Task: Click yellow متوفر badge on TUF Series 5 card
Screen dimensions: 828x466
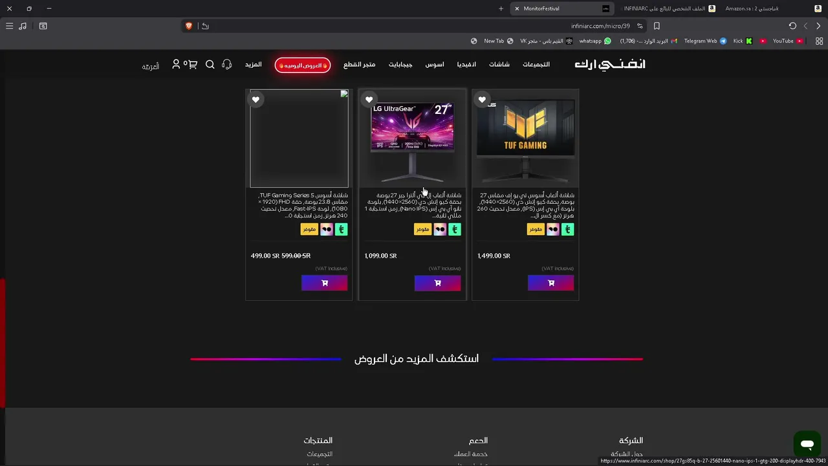Action: 309,229
